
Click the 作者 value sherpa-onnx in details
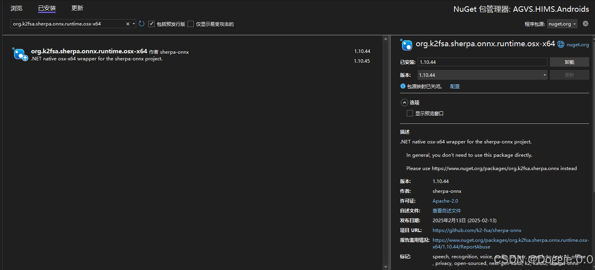pos(447,191)
